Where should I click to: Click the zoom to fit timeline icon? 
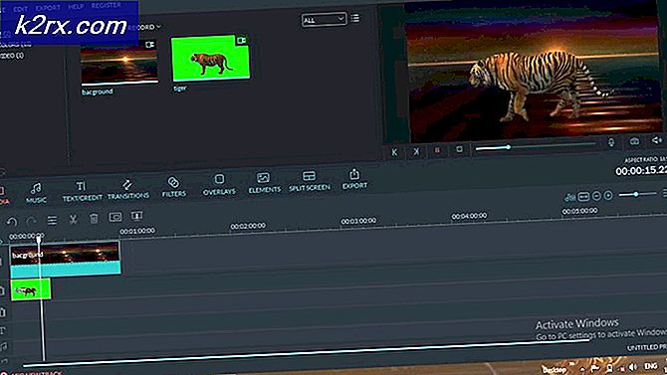pos(583,196)
